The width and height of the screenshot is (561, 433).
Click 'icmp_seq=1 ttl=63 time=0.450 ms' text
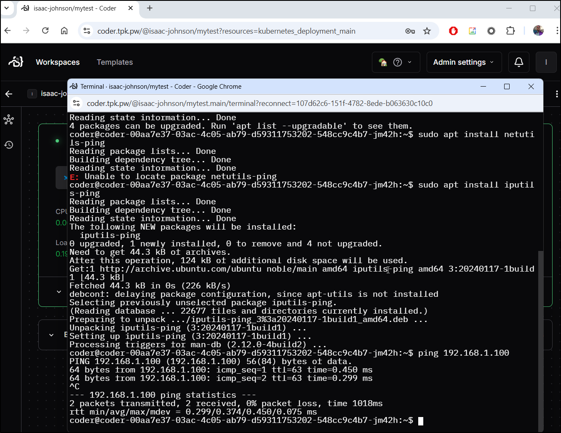[x=295, y=370]
